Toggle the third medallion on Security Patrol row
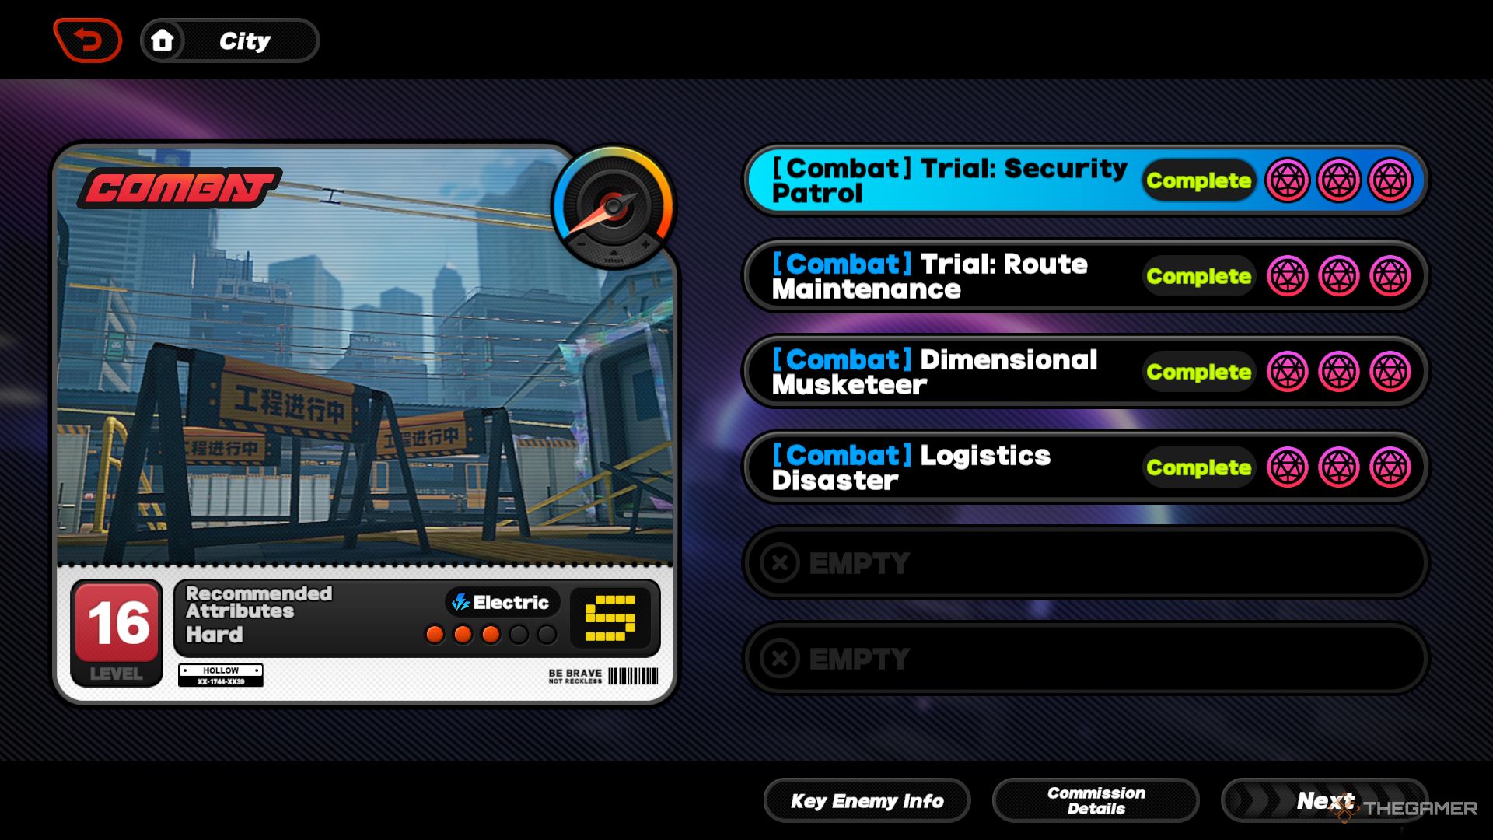This screenshot has height=840, width=1493. pos(1391,180)
